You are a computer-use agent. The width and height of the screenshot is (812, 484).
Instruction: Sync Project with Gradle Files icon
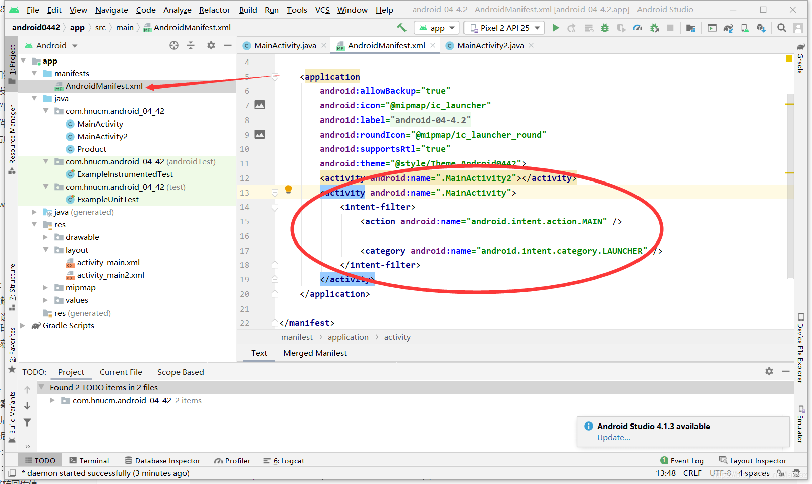[x=728, y=28]
